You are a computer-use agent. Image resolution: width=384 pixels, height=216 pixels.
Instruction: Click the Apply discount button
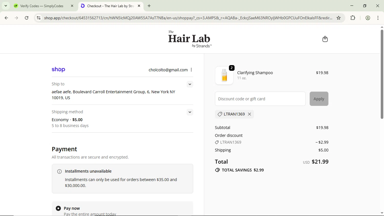319,99
